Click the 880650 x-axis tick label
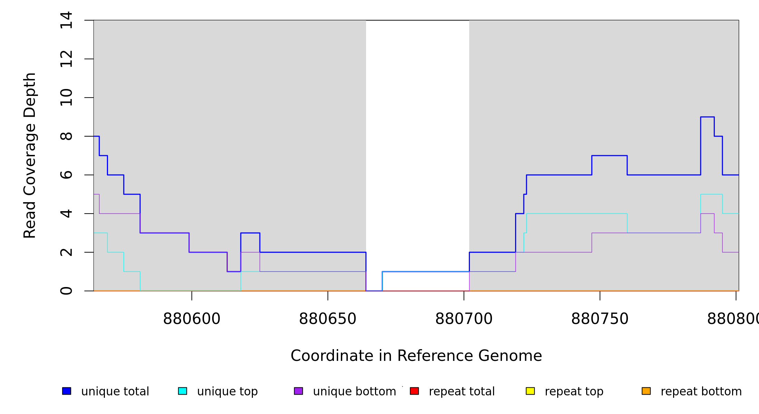The image size is (759, 414). click(327, 319)
